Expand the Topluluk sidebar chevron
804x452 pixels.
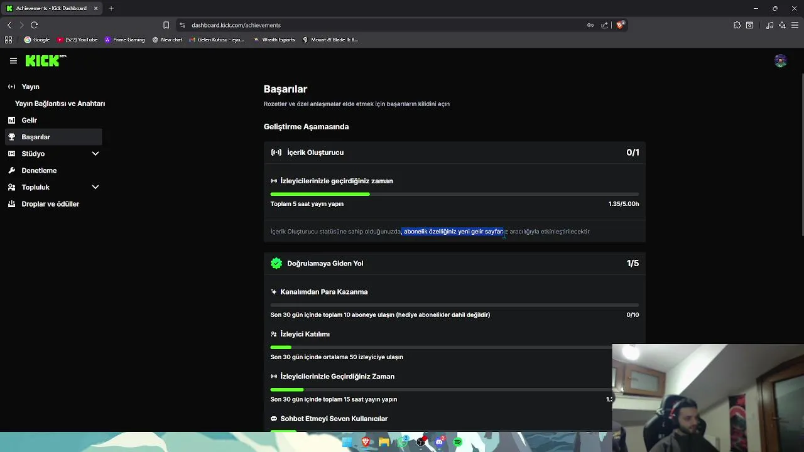tap(95, 187)
